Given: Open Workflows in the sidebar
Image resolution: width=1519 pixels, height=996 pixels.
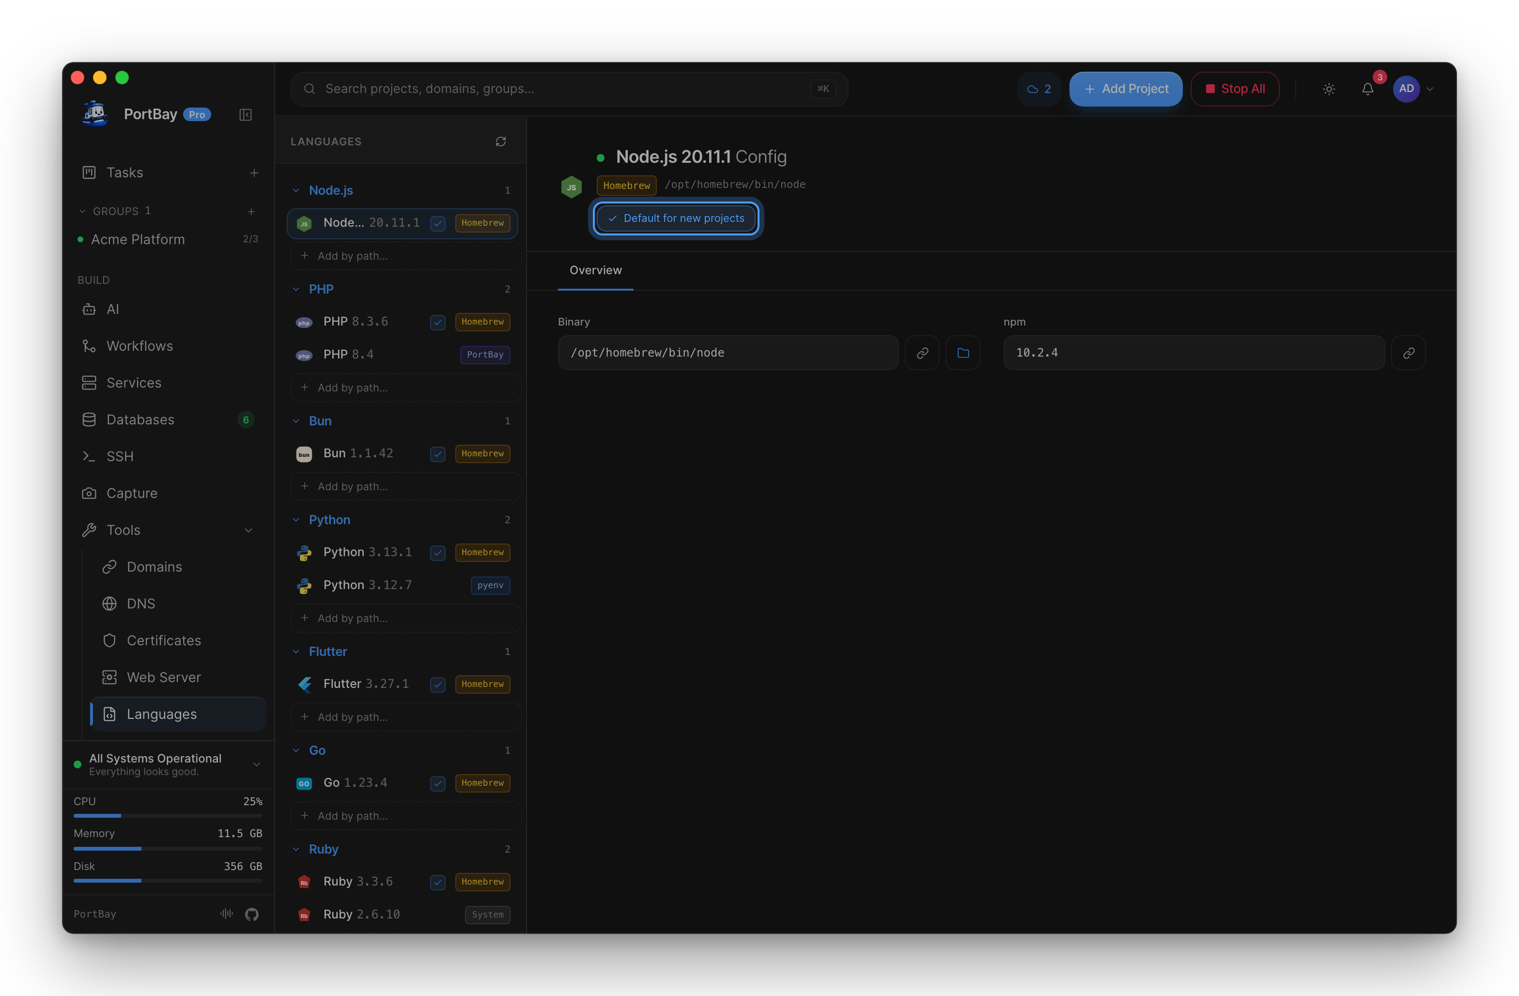Looking at the screenshot, I should click(169, 346).
